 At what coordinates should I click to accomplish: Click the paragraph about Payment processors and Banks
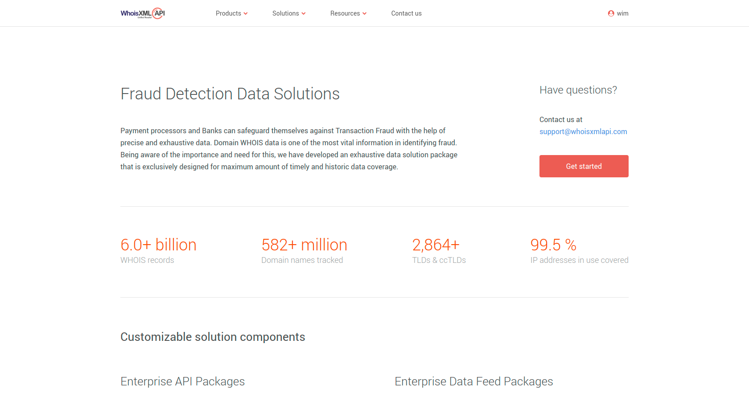pyautogui.click(x=289, y=149)
